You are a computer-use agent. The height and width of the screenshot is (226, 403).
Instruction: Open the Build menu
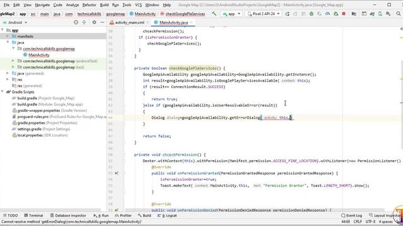[x=104, y=5]
